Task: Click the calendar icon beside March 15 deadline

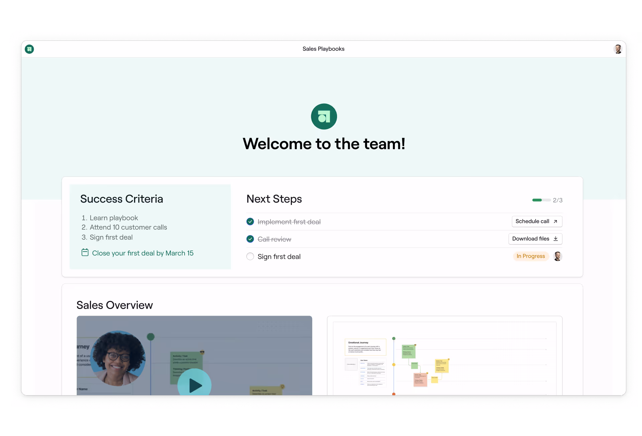Action: 85,252
